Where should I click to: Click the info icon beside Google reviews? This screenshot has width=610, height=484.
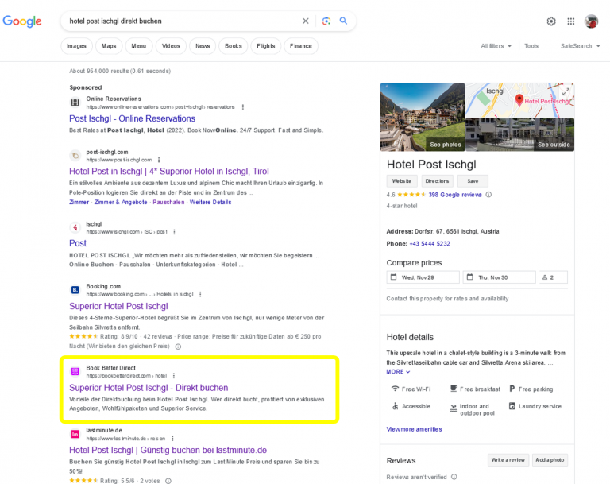488,195
